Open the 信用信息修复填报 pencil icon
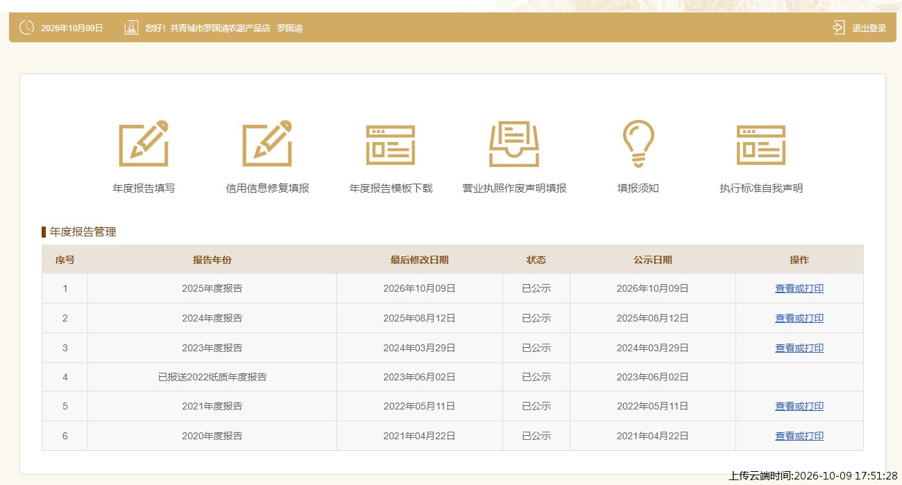 click(x=267, y=143)
